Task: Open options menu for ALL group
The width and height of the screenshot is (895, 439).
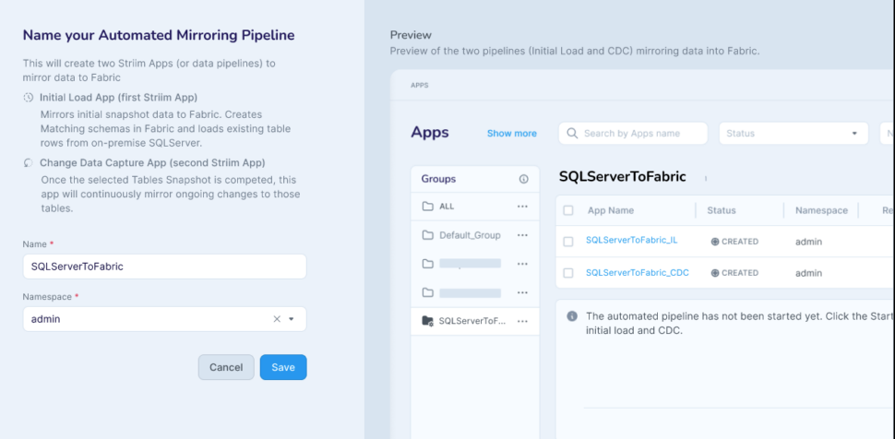Action: click(x=522, y=207)
